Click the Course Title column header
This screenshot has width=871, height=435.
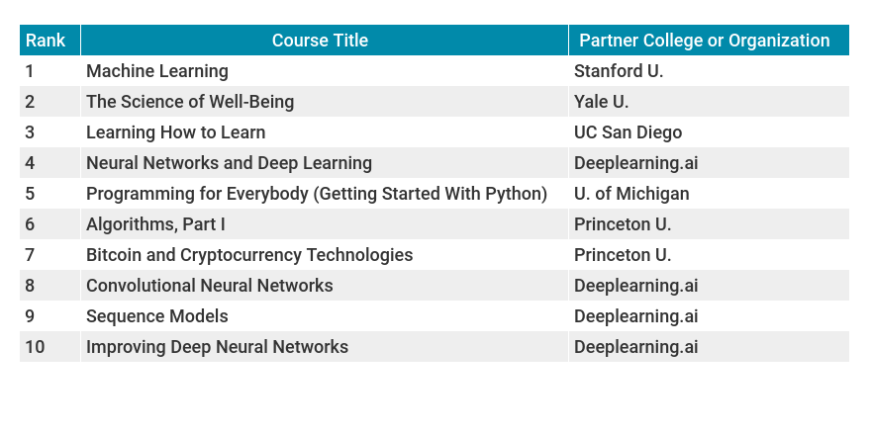coord(320,41)
